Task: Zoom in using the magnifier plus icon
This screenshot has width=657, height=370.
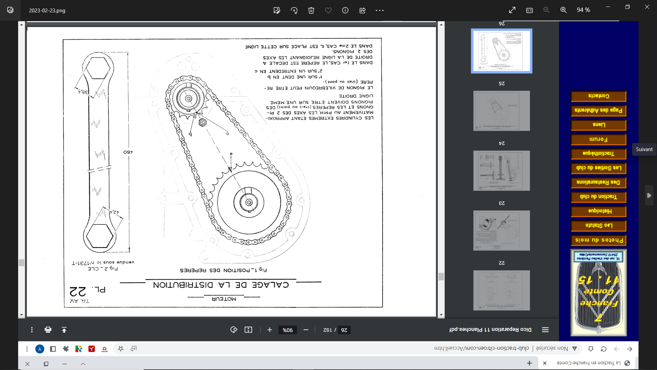Action: [564, 10]
